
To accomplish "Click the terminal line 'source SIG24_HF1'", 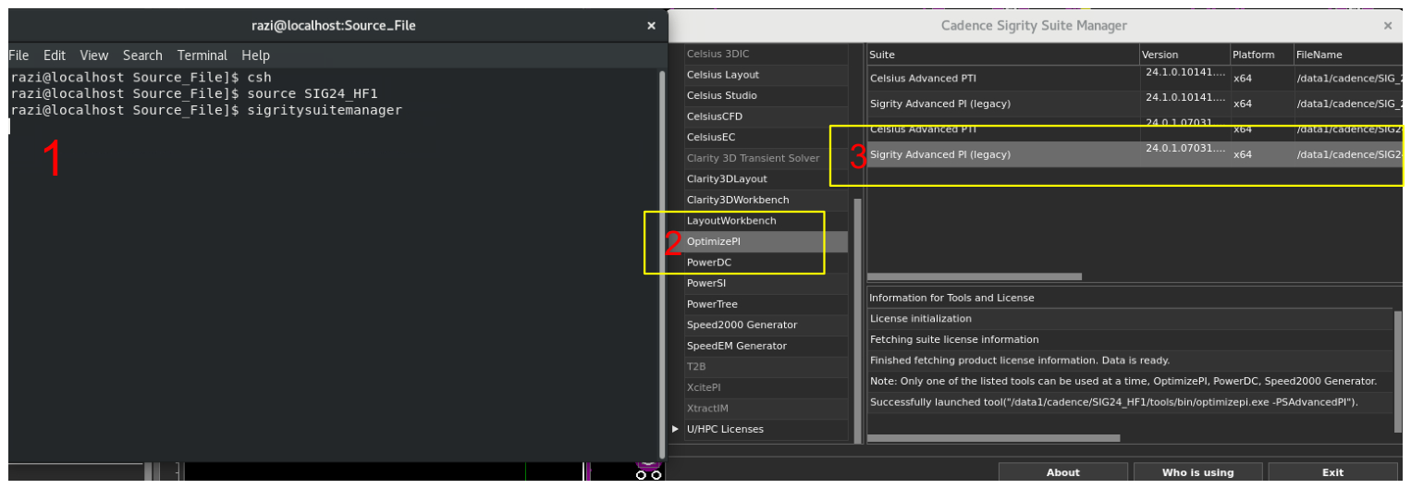I will click(313, 93).
